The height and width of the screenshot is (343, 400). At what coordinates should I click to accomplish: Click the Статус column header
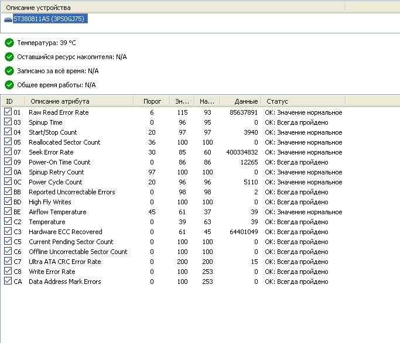(x=303, y=101)
